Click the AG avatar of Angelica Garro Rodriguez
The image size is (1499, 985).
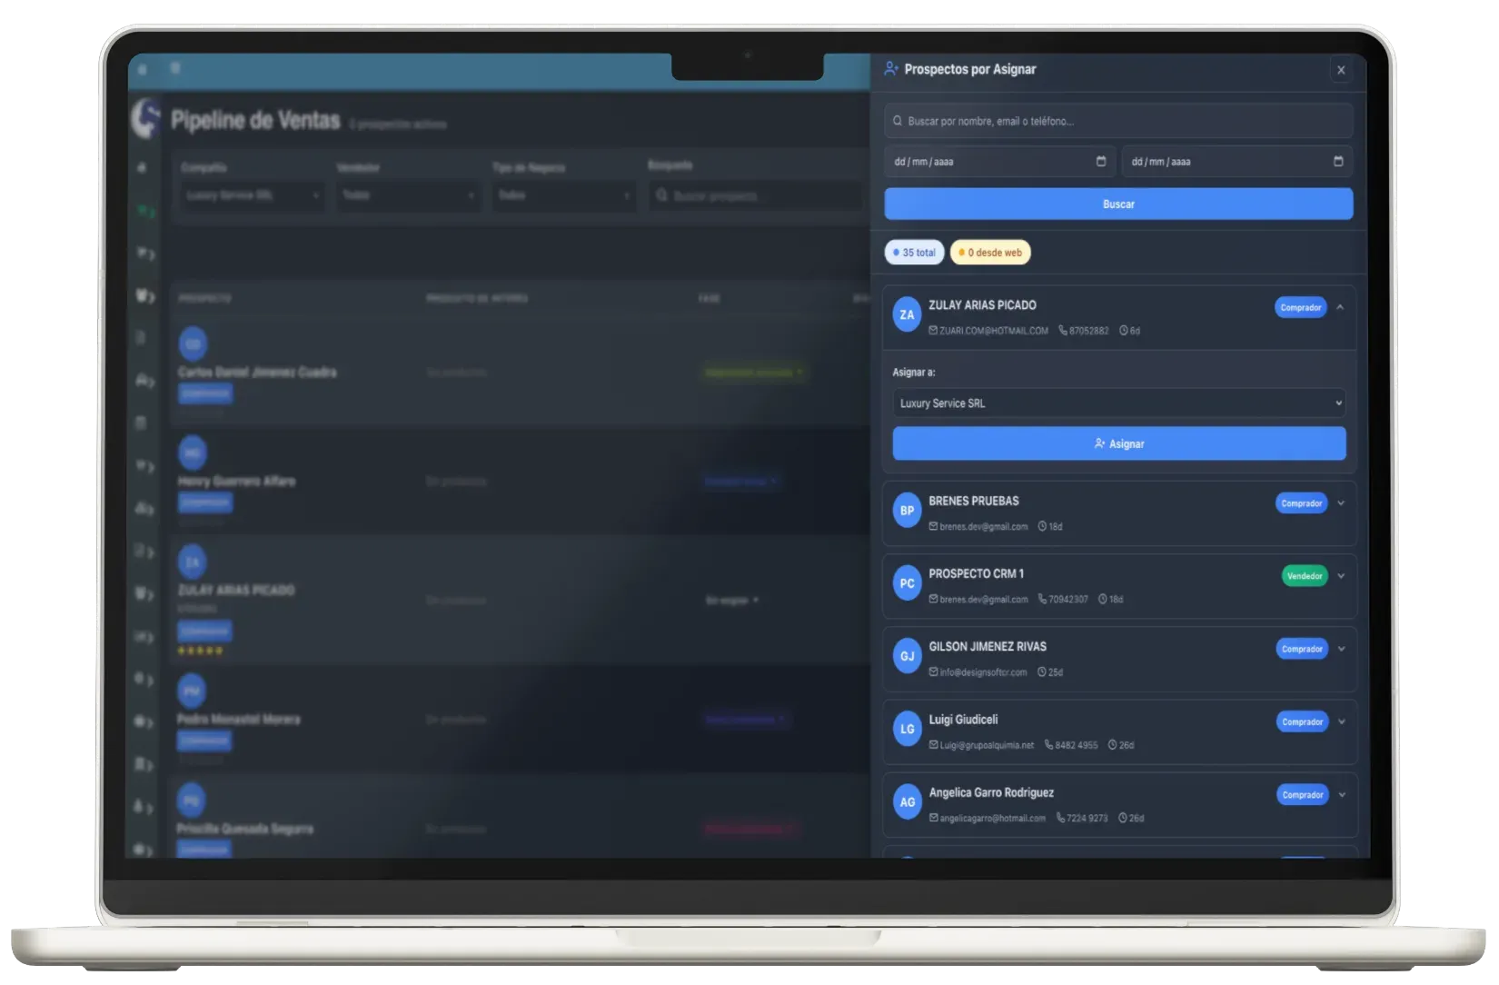point(907,802)
